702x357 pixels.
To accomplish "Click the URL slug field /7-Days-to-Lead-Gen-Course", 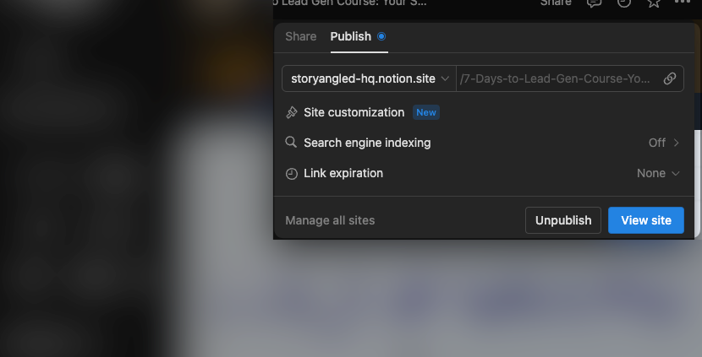I will [x=555, y=78].
